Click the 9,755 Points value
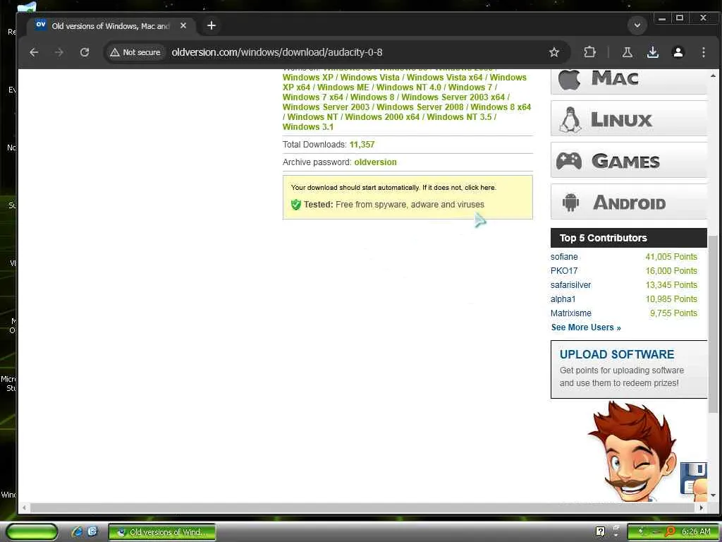The height and width of the screenshot is (542, 722). tap(673, 313)
